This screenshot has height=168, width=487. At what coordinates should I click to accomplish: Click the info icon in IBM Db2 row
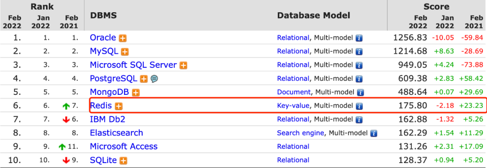[359, 120]
